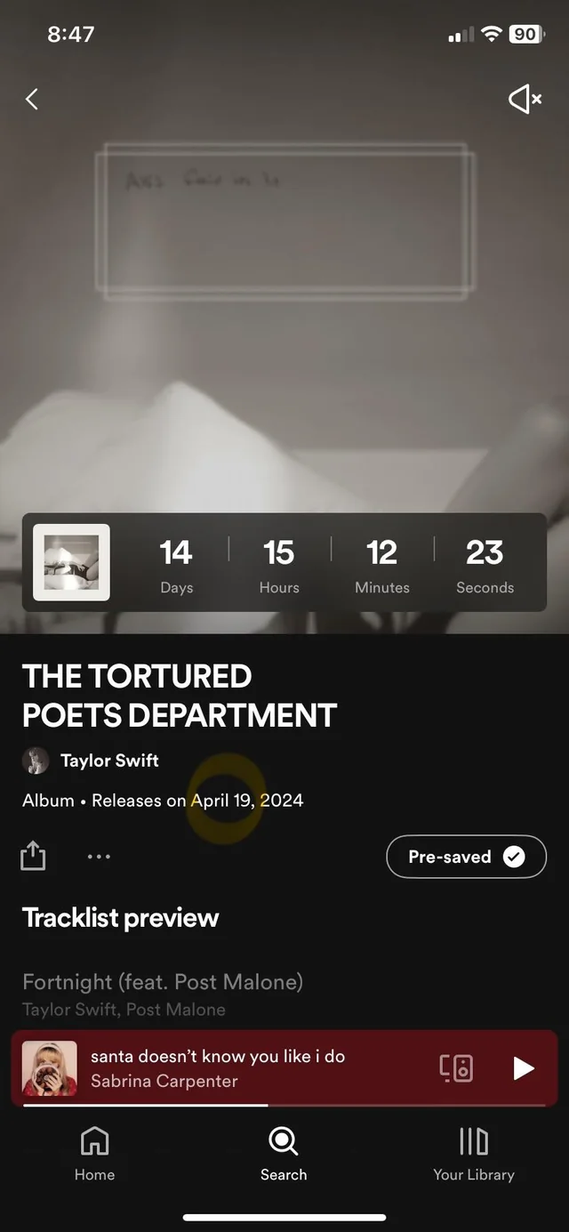Tap the Wi-Fi status icon
Image resolution: width=569 pixels, height=1232 pixels.
[492, 34]
